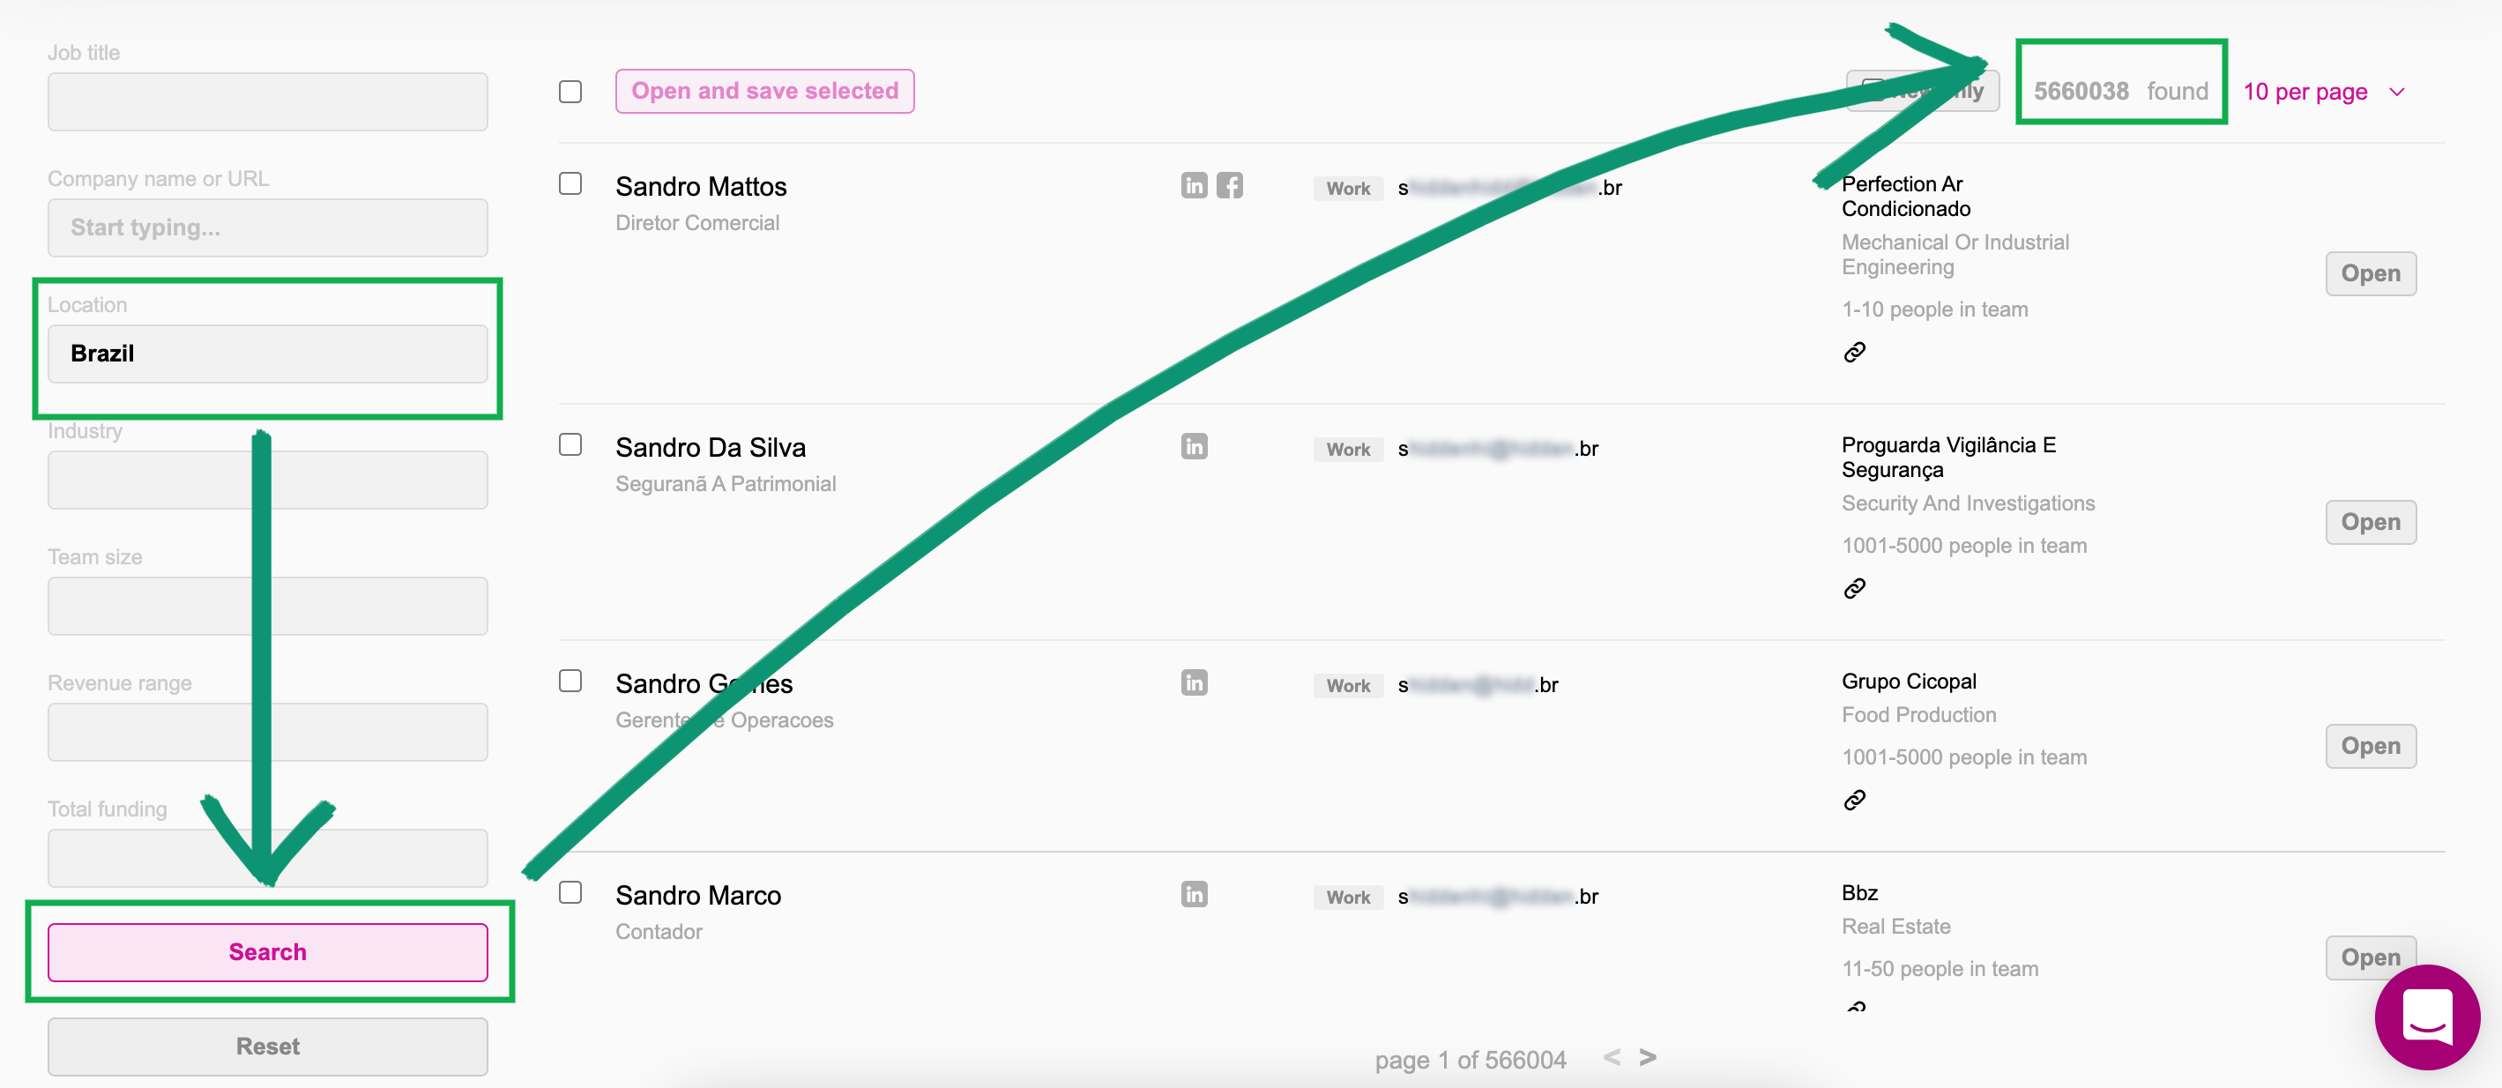Tick the select-all results checkbox
This screenshot has height=1088, width=2502.
[x=570, y=93]
